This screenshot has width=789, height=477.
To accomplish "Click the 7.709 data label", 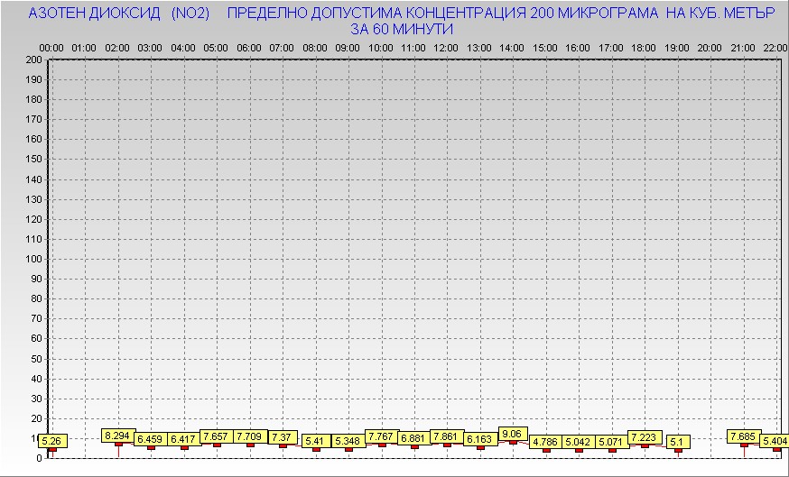I will pos(249,436).
